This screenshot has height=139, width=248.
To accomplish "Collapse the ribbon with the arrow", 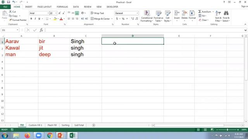I will 245,24.
